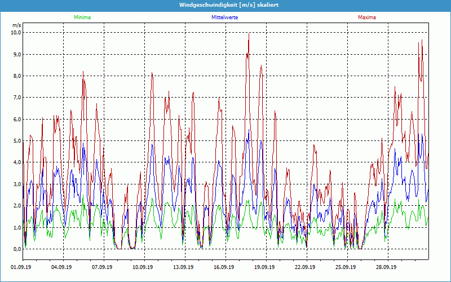Click the date label 10.09.19

(x=143, y=267)
